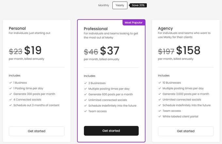
Task: Click checkmark beside Generate 600 posts per month
Action: coord(85,94)
